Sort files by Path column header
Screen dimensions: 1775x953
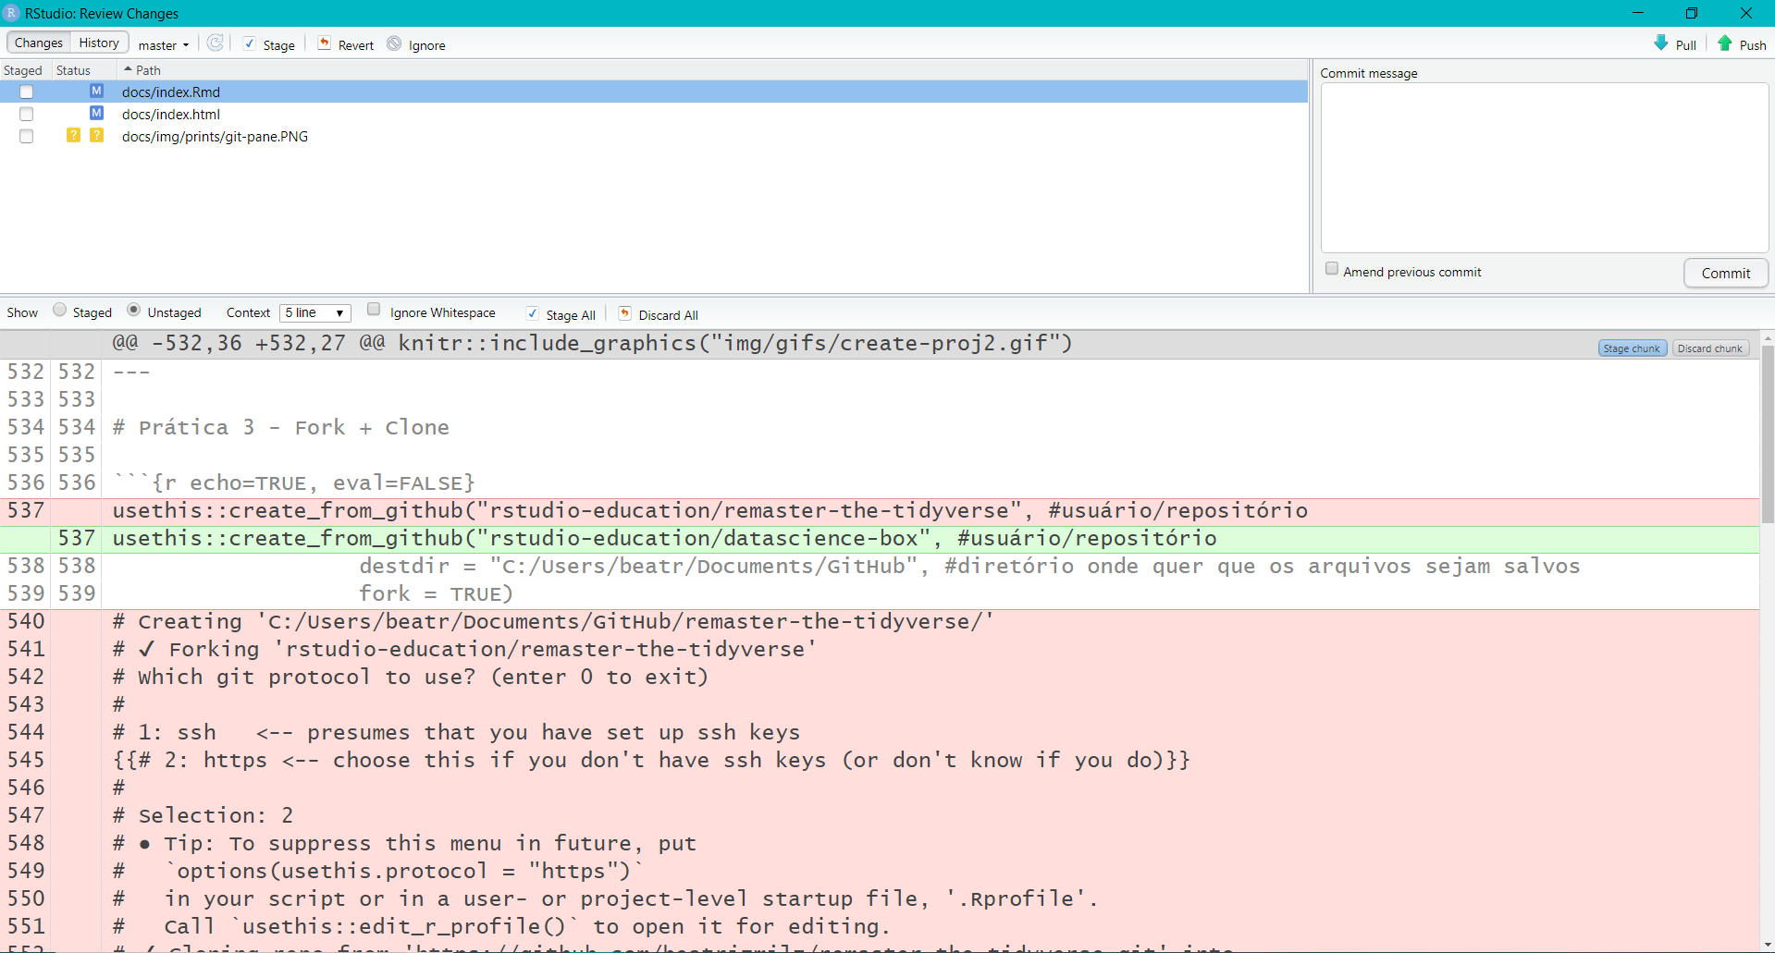[x=148, y=70]
